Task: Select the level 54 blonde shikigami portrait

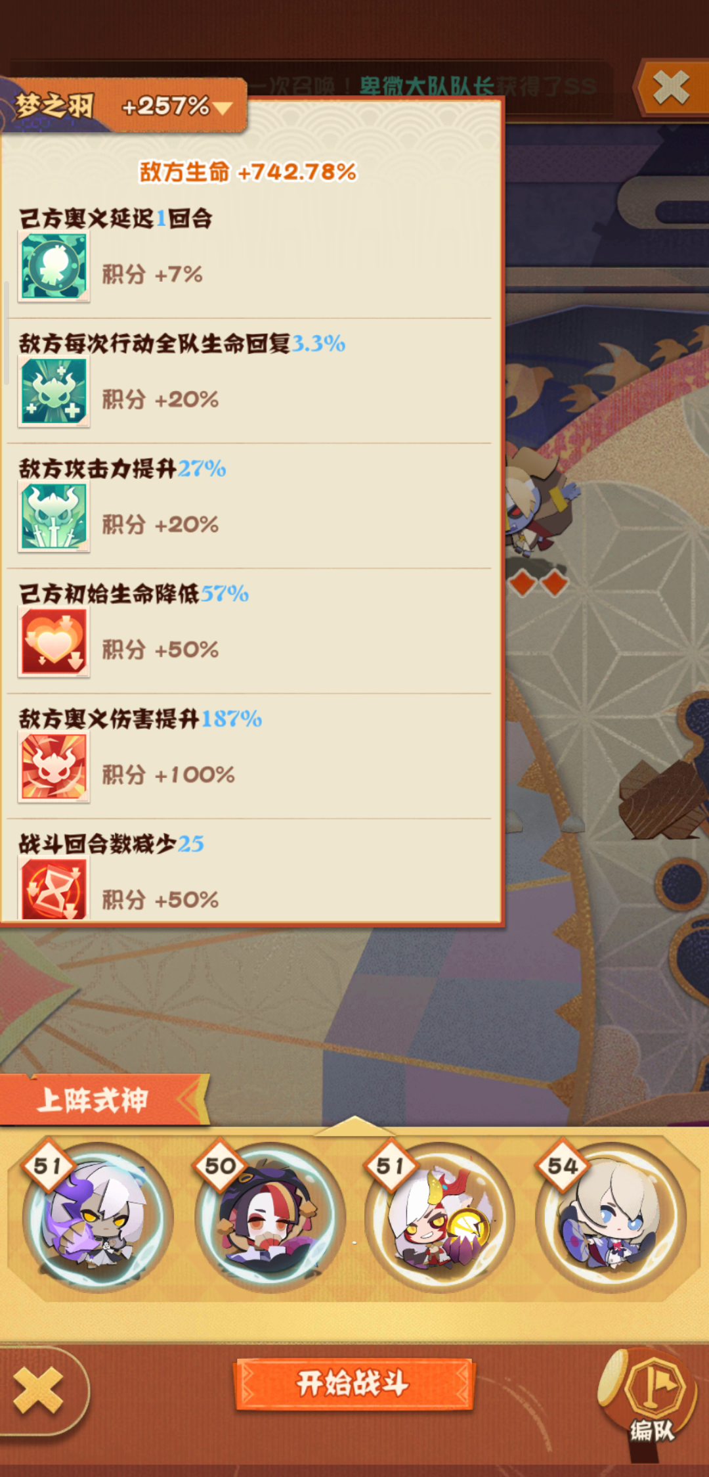Action: coord(611,1216)
